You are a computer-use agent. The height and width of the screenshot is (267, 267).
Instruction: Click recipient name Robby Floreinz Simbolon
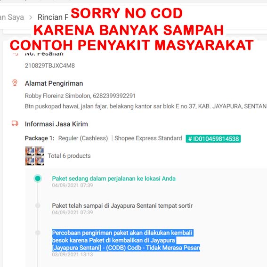click(57, 96)
